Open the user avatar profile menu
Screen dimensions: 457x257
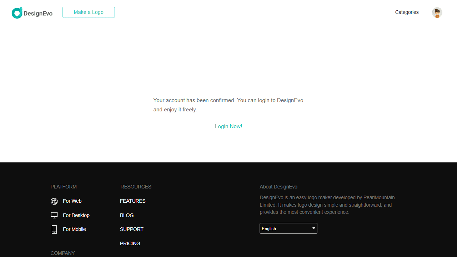pos(437,12)
